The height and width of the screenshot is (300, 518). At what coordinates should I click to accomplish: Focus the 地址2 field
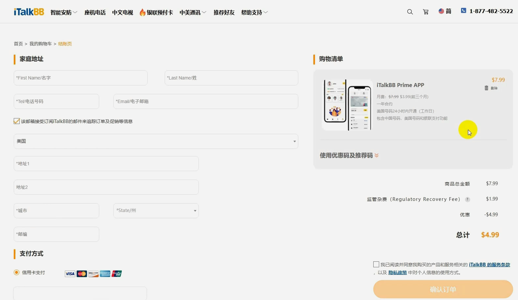pos(106,187)
